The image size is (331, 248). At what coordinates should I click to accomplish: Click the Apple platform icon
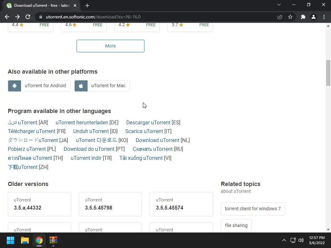coord(81,86)
